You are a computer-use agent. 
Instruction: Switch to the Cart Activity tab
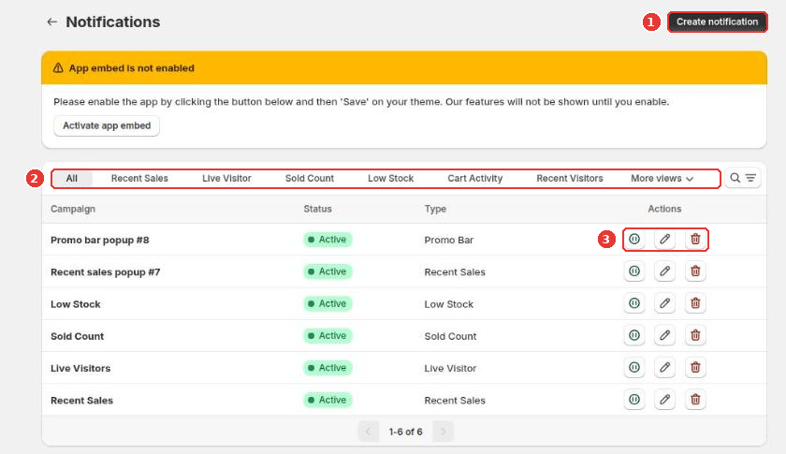(x=474, y=179)
